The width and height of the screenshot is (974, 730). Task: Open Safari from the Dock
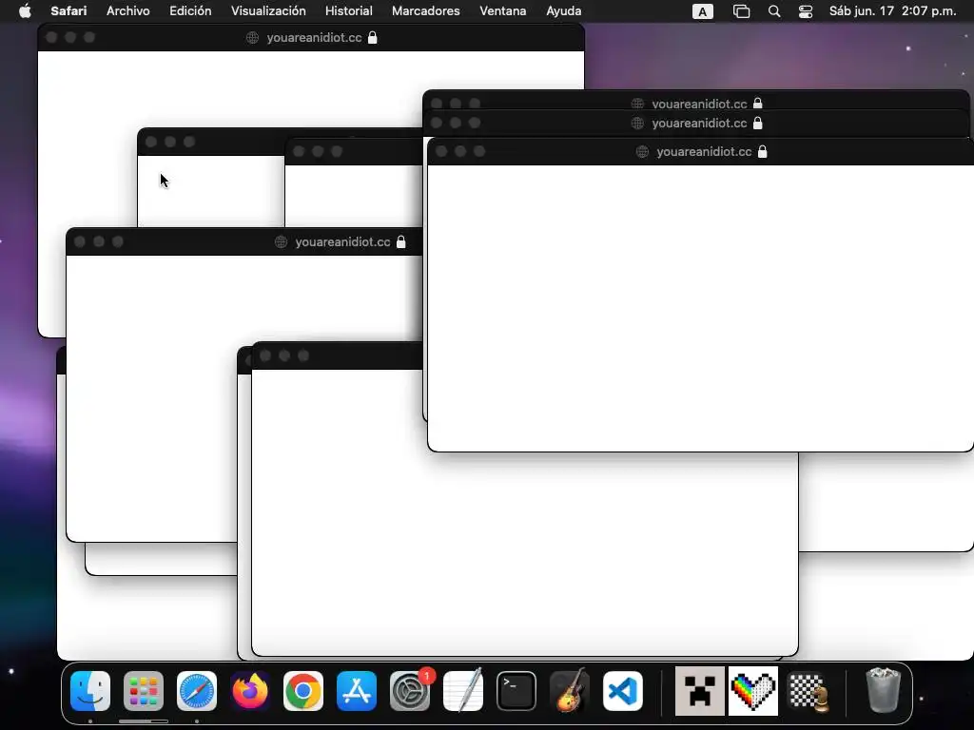pos(197,691)
